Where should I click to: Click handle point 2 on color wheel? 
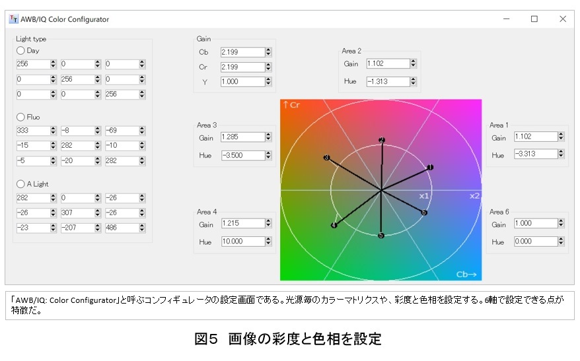click(x=382, y=140)
